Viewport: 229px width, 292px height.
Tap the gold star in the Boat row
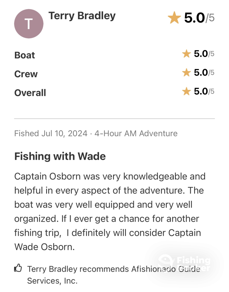[x=186, y=54]
